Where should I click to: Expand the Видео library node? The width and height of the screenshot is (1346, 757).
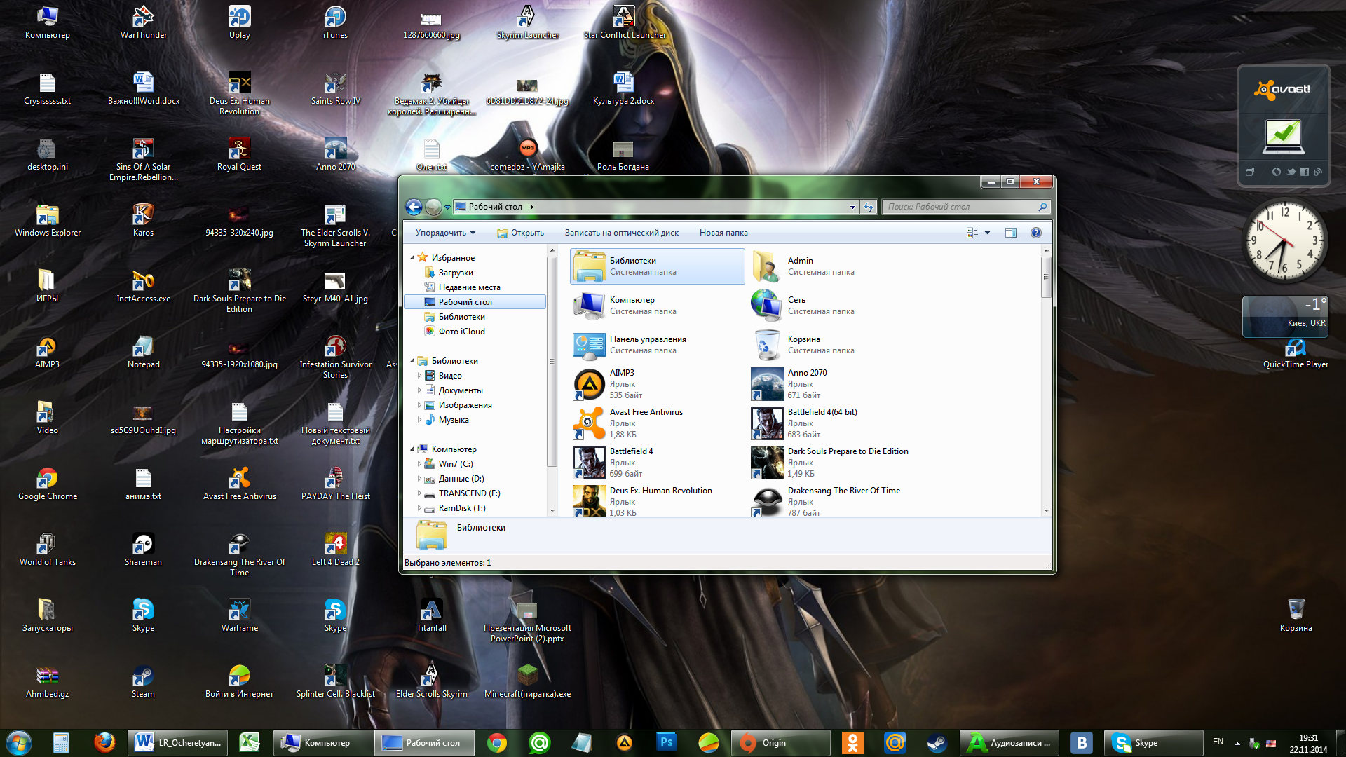[419, 376]
